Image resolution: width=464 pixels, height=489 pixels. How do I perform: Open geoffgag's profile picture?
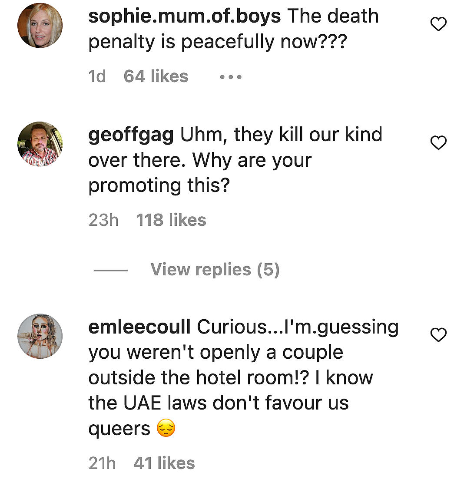point(40,144)
